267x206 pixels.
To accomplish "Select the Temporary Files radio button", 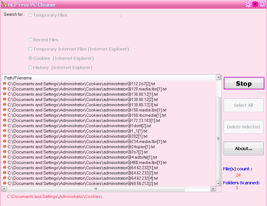I will point(30,15).
